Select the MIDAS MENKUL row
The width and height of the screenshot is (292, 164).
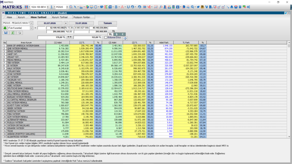(105, 60)
